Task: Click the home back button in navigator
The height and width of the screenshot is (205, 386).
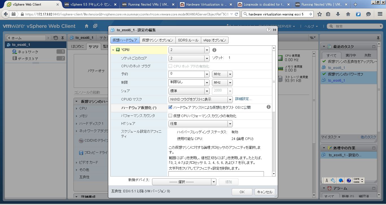Action: [x=25, y=38]
